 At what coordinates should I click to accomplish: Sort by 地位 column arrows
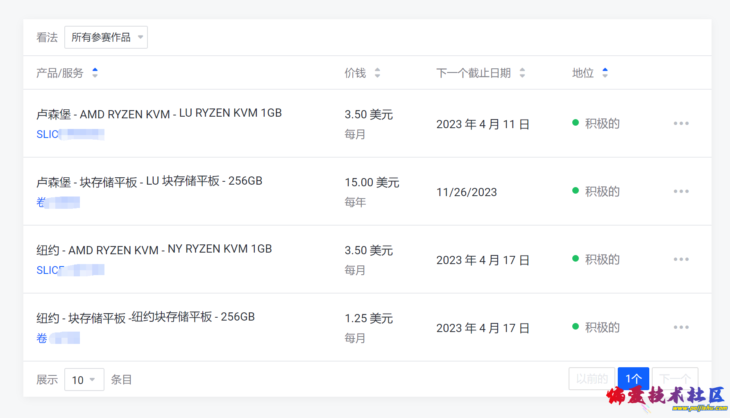pyautogui.click(x=605, y=73)
